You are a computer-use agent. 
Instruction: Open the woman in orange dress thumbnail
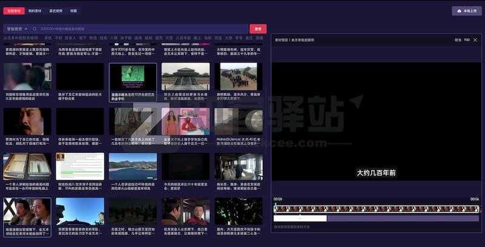tap(186, 121)
